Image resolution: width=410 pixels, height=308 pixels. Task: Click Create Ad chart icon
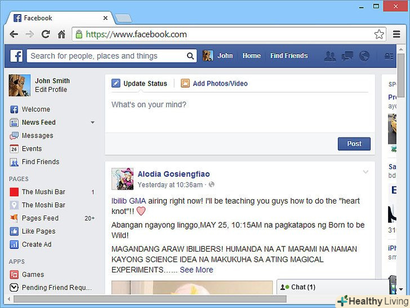[x=14, y=244]
